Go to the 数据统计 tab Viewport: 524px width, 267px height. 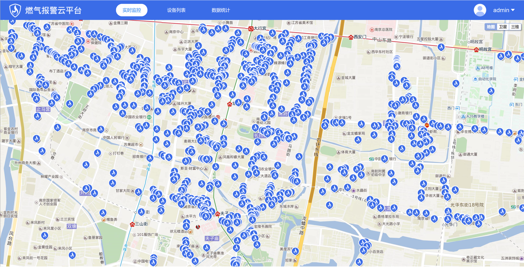point(221,10)
